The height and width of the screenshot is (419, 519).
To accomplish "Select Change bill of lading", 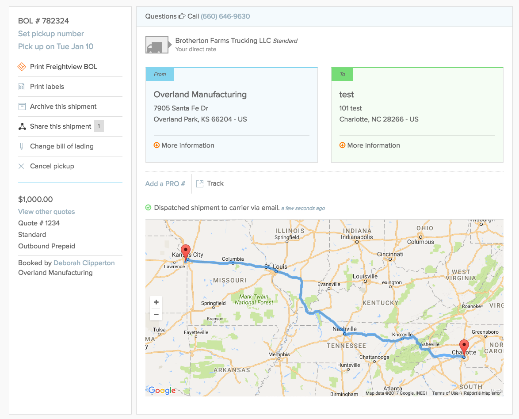I will (x=61, y=146).
